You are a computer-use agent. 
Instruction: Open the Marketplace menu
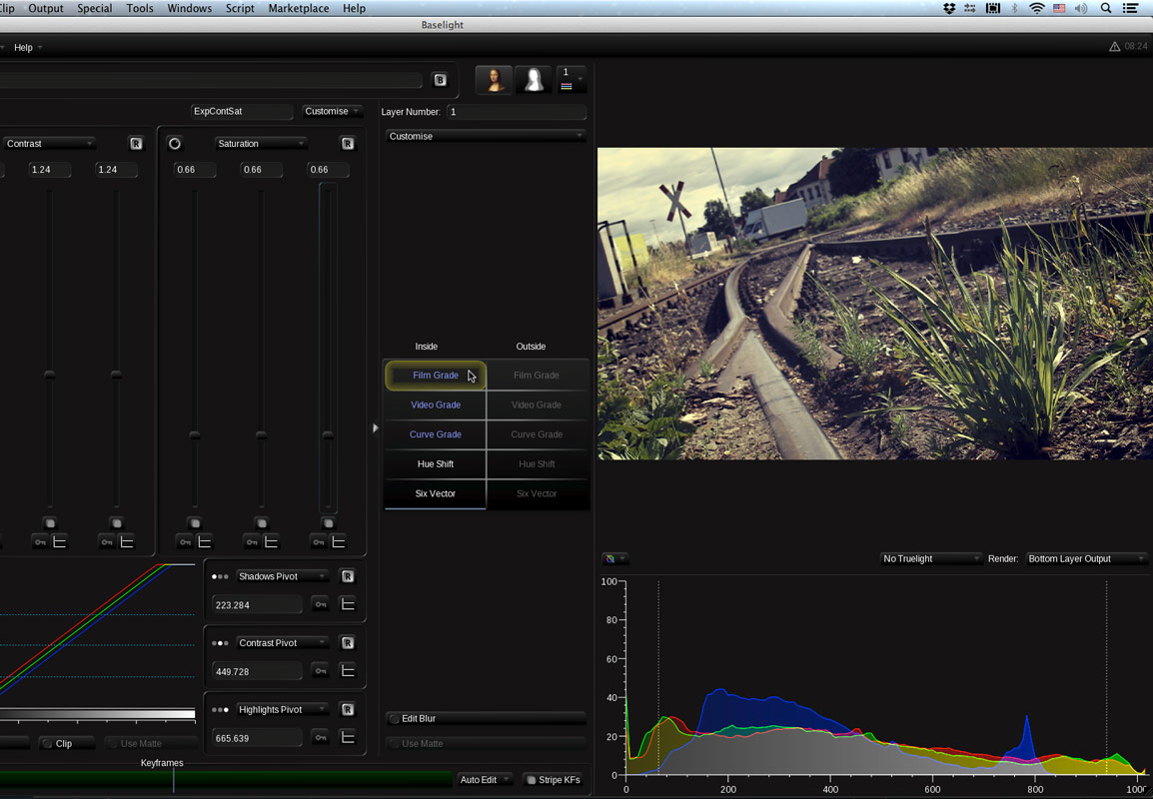[x=298, y=8]
